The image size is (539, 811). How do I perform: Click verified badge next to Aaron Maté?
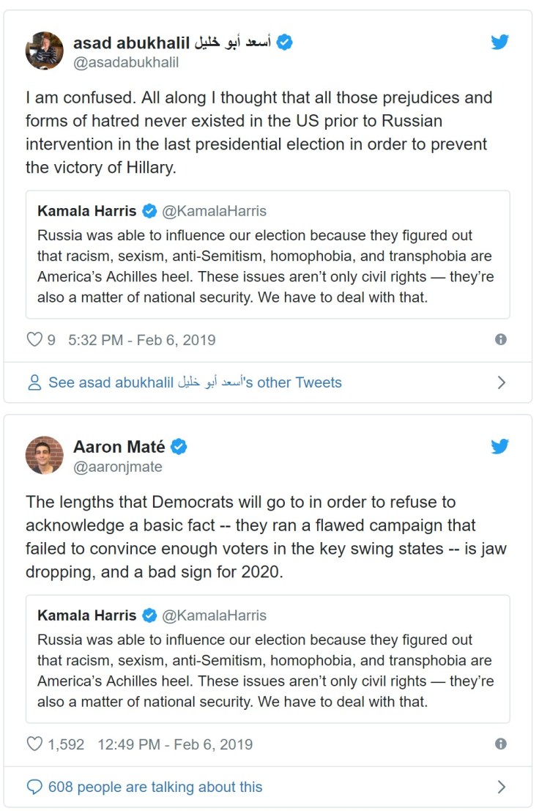point(179,446)
